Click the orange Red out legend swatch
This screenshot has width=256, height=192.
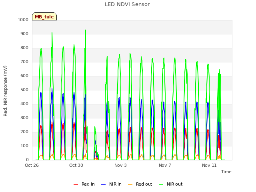pos(130,185)
